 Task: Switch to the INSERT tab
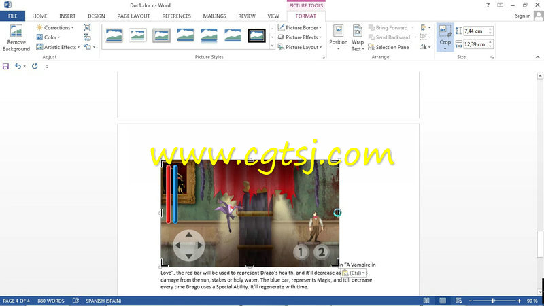point(67,16)
